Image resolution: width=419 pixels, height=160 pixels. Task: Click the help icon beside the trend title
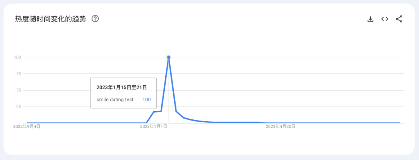[x=95, y=19]
